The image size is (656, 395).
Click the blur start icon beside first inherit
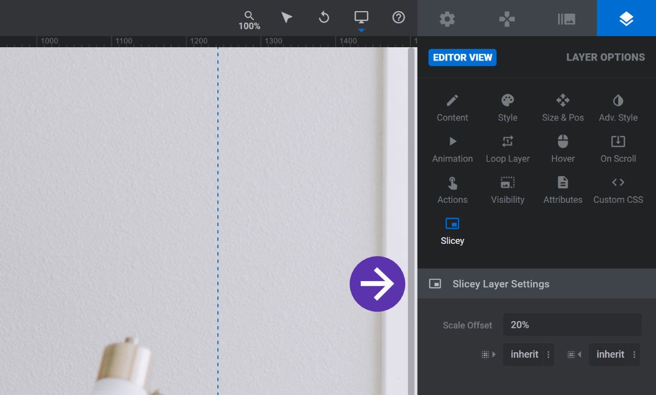(488, 354)
